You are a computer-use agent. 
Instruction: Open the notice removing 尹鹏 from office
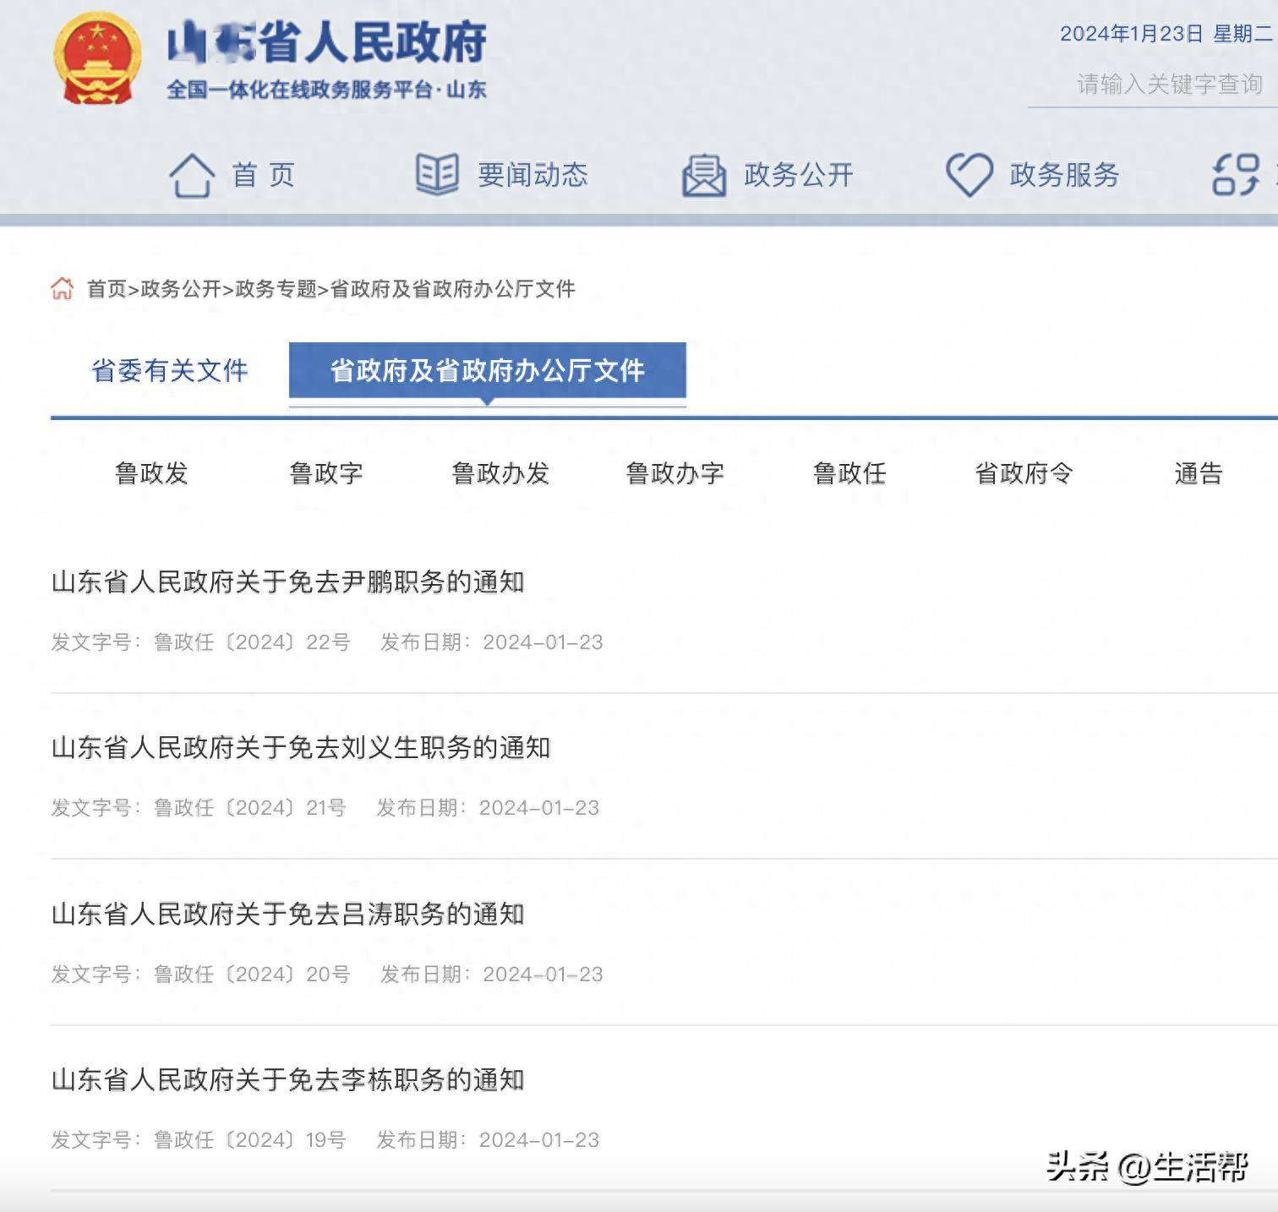tap(287, 581)
